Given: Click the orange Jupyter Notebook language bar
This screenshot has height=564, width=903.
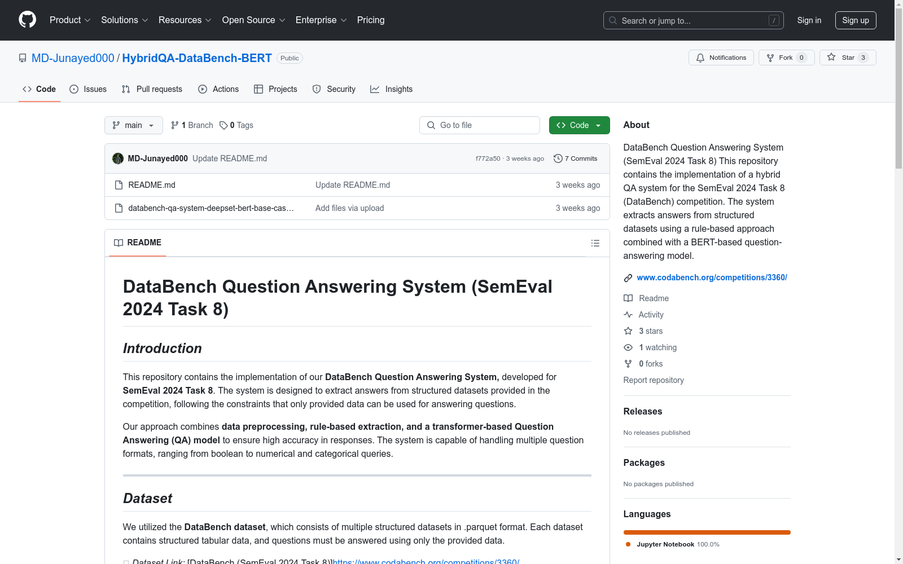Looking at the screenshot, I should [x=707, y=532].
